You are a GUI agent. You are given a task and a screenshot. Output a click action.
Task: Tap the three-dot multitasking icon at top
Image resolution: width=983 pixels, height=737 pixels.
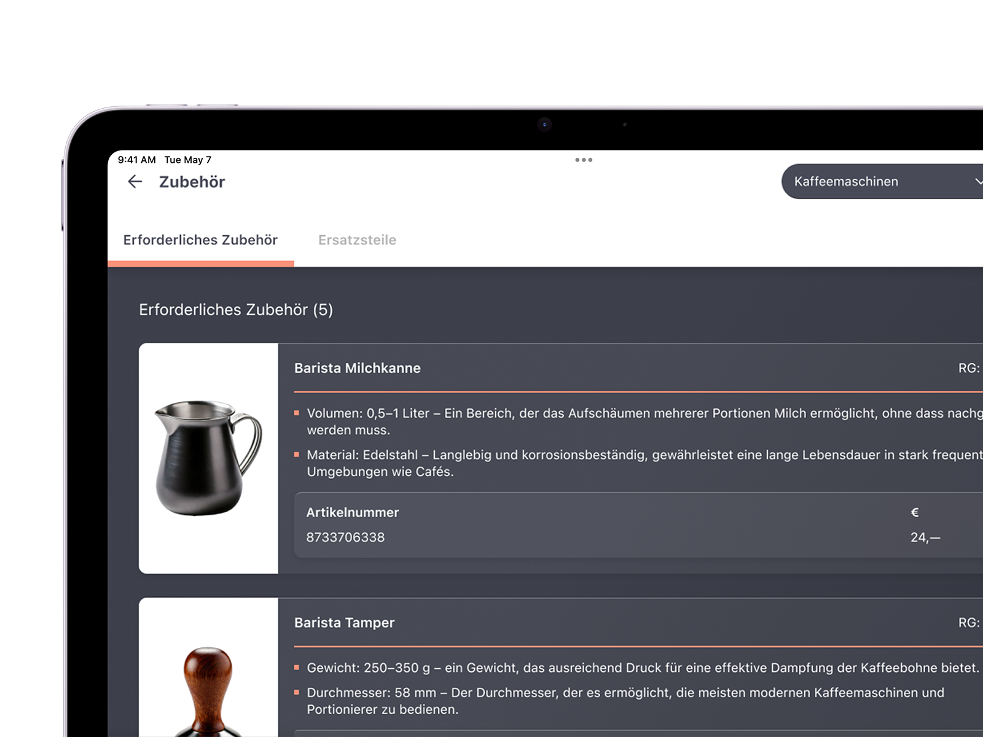point(584,160)
